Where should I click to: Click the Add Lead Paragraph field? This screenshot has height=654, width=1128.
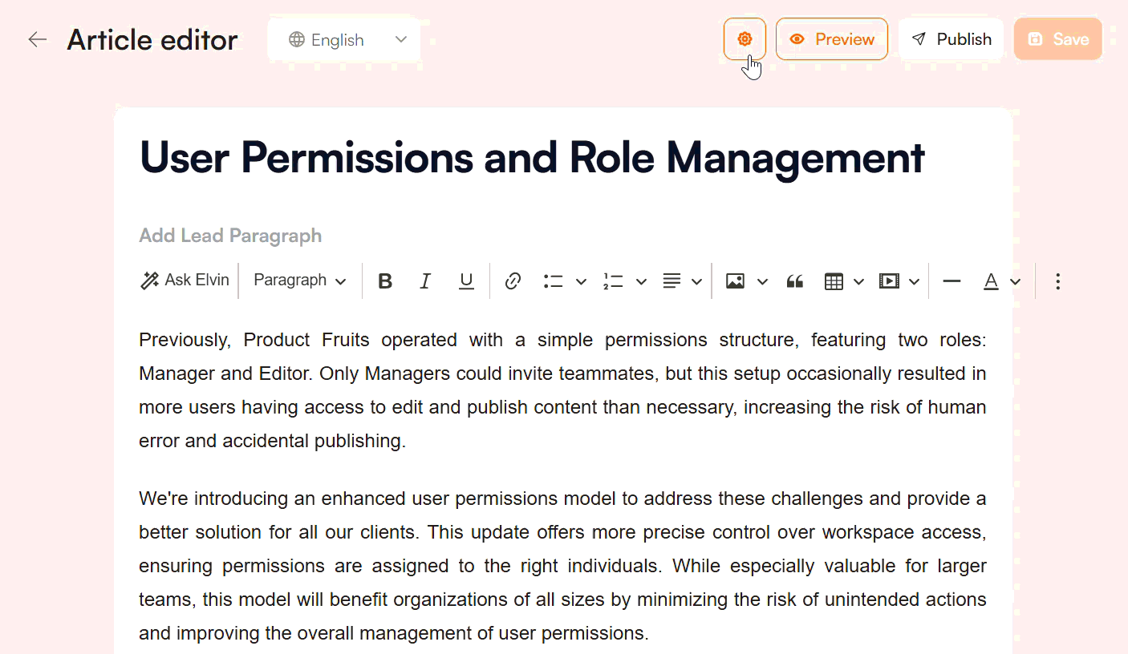(x=230, y=236)
